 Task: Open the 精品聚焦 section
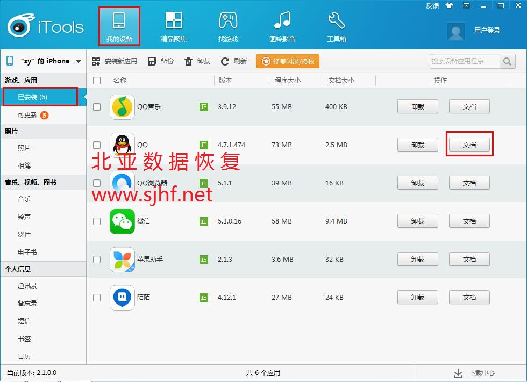click(x=174, y=26)
